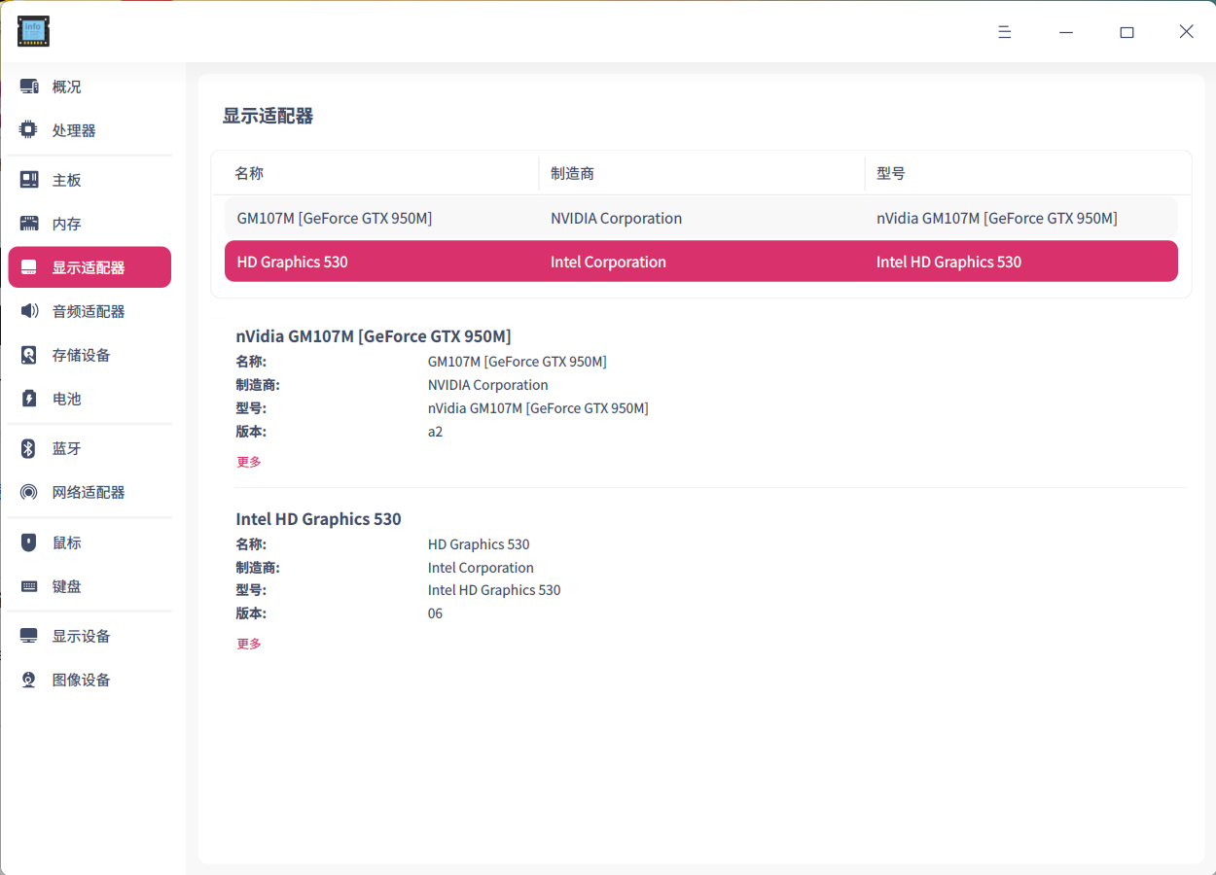Sort by the 型号 column header
Image resolution: width=1216 pixels, height=875 pixels.
point(891,173)
